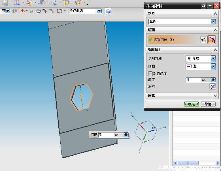This screenshot has width=221, height=171.
Task: Click the horizontal scrollbar thumb
Action: [x=188, y=163]
